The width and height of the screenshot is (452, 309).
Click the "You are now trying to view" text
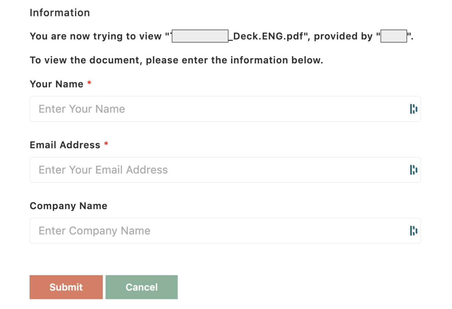96,36
